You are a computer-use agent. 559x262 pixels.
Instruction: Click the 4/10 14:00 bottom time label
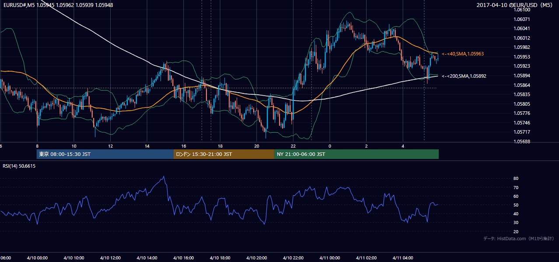coord(147,258)
